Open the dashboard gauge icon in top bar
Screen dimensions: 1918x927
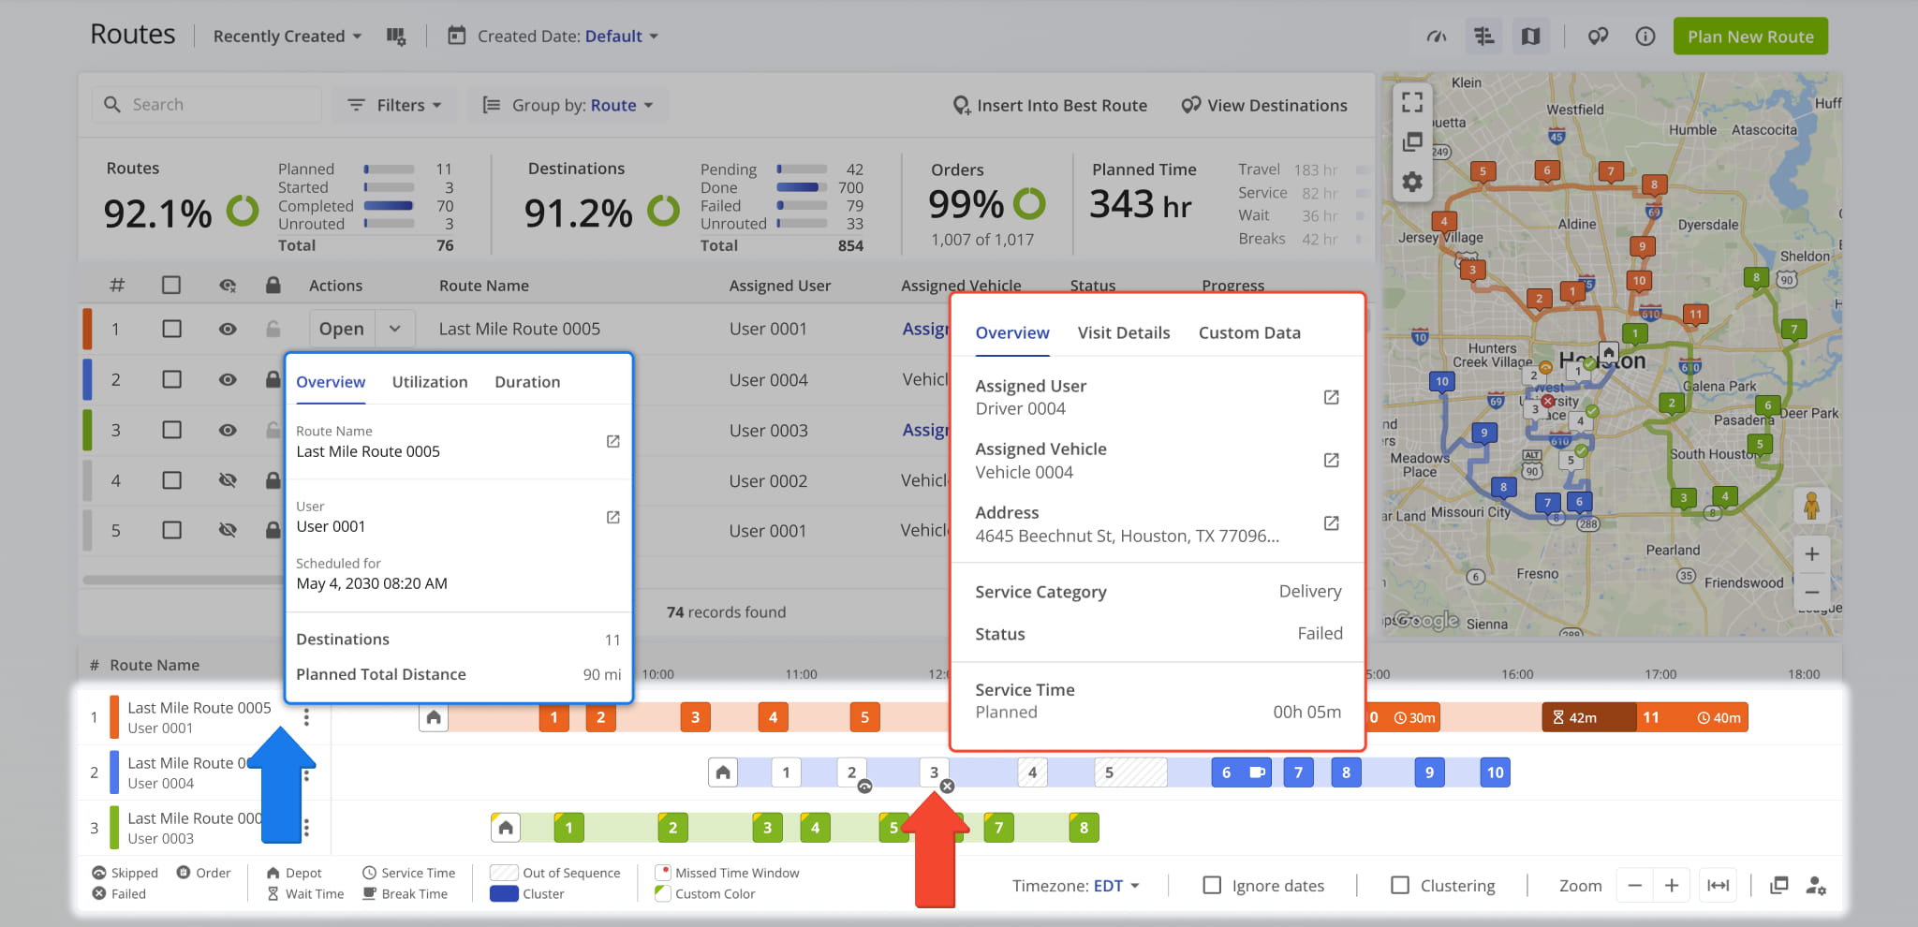(1436, 37)
